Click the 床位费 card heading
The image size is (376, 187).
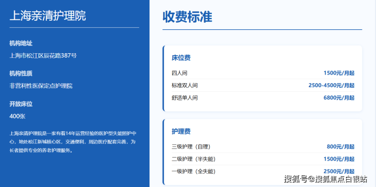tap(181, 58)
